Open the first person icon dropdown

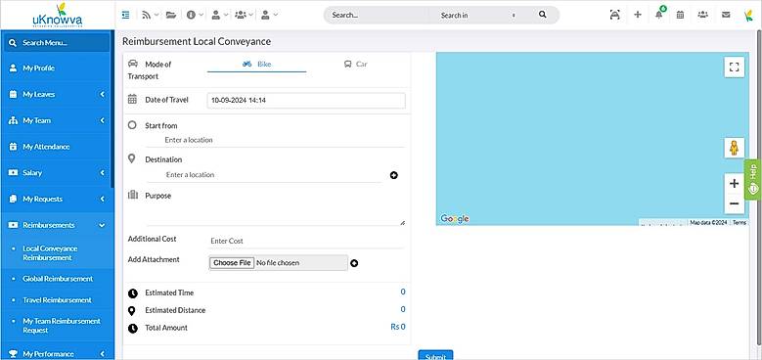click(x=220, y=15)
